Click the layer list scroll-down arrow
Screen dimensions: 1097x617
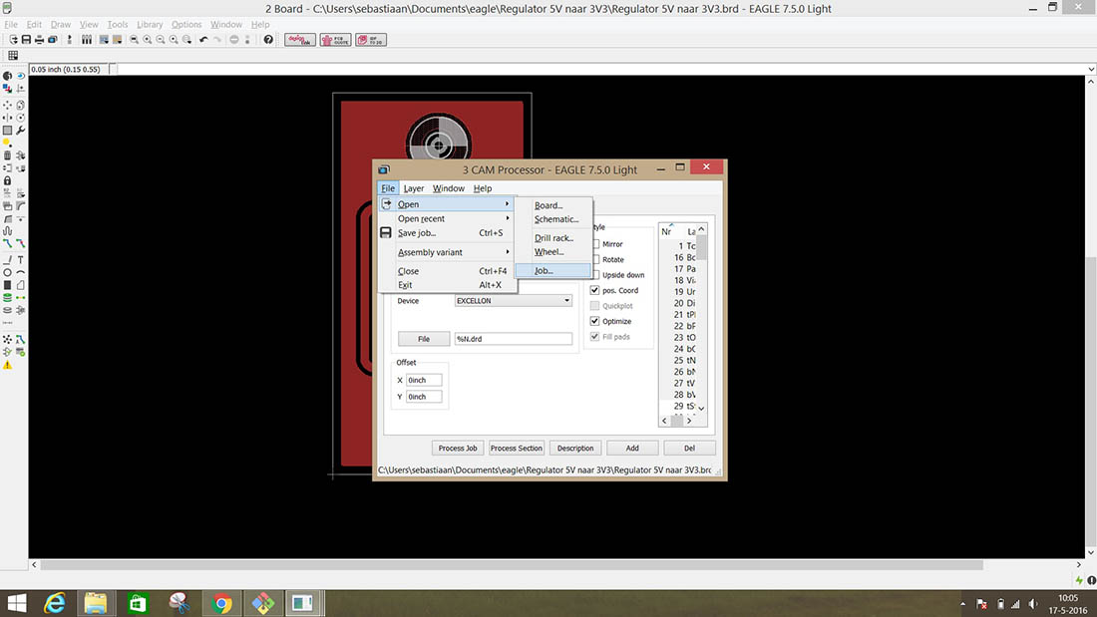[701, 409]
